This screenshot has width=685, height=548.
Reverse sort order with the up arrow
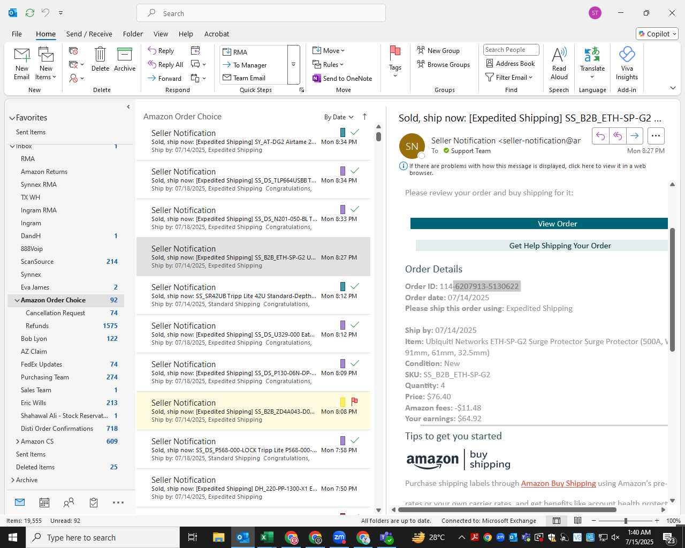(364, 117)
